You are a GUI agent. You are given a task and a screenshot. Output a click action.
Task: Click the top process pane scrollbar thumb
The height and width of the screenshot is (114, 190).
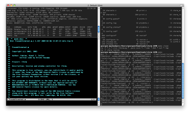[x=98, y=29]
